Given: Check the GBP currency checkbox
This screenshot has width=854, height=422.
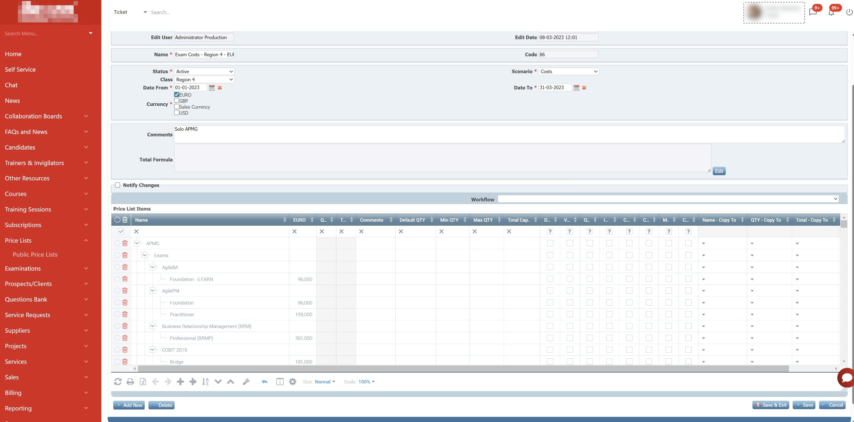Looking at the screenshot, I should pyautogui.click(x=177, y=101).
